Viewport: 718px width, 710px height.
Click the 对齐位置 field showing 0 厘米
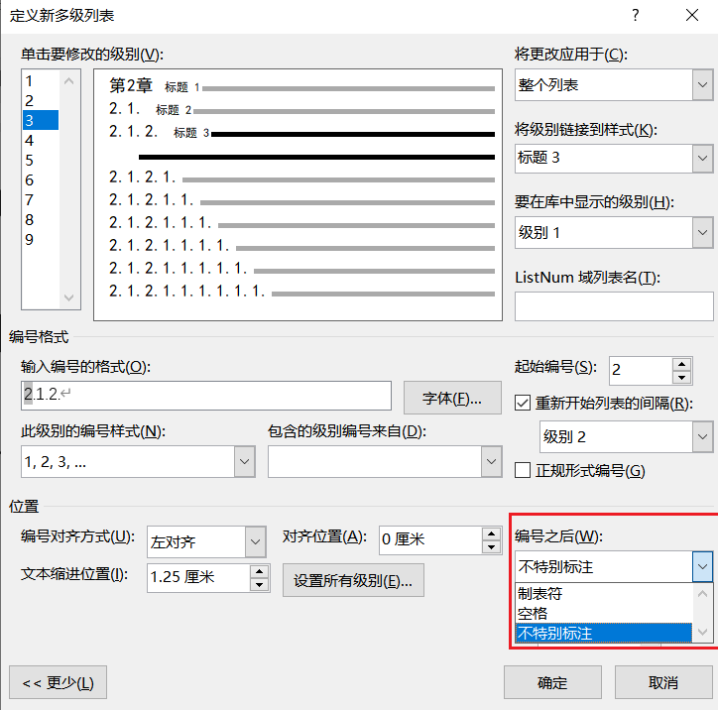[x=430, y=539]
